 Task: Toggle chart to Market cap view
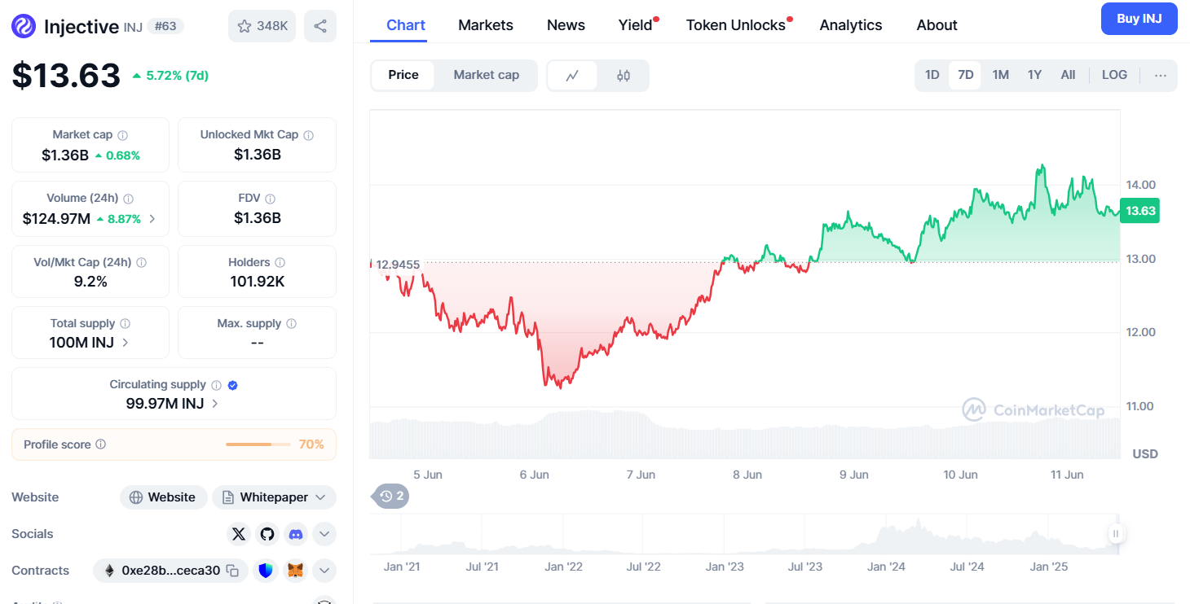point(486,75)
